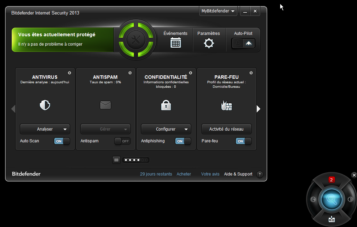Click the Antivirus shield icon
The image size is (357, 227).
click(45, 105)
